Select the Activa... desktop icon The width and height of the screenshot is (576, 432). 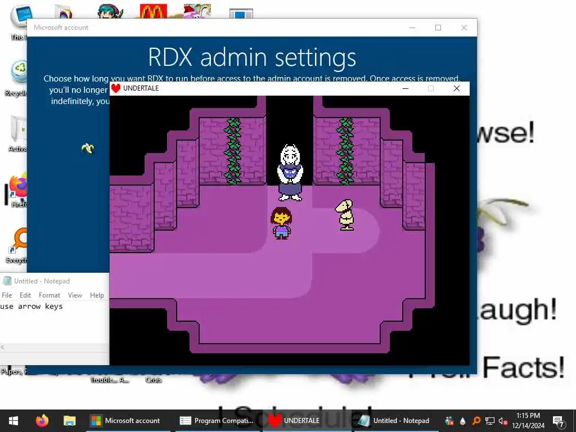pyautogui.click(x=17, y=134)
